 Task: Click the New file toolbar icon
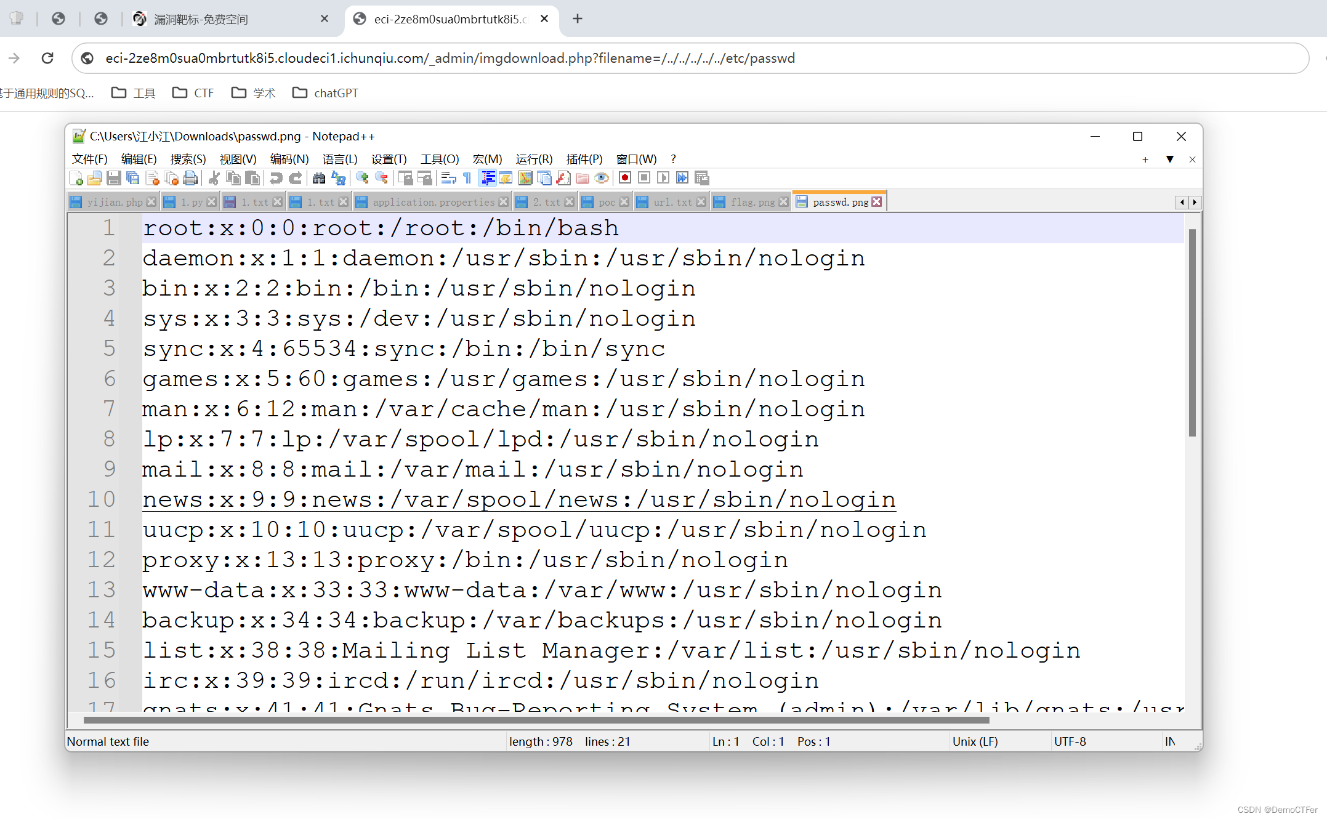click(76, 179)
